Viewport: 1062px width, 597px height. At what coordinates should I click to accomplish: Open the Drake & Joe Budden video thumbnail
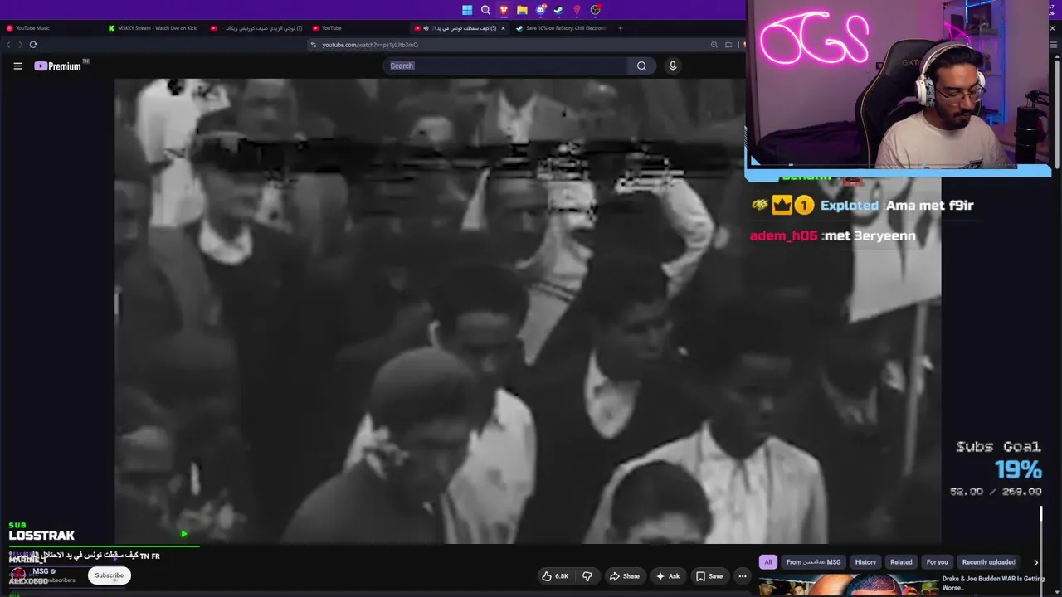click(x=848, y=585)
